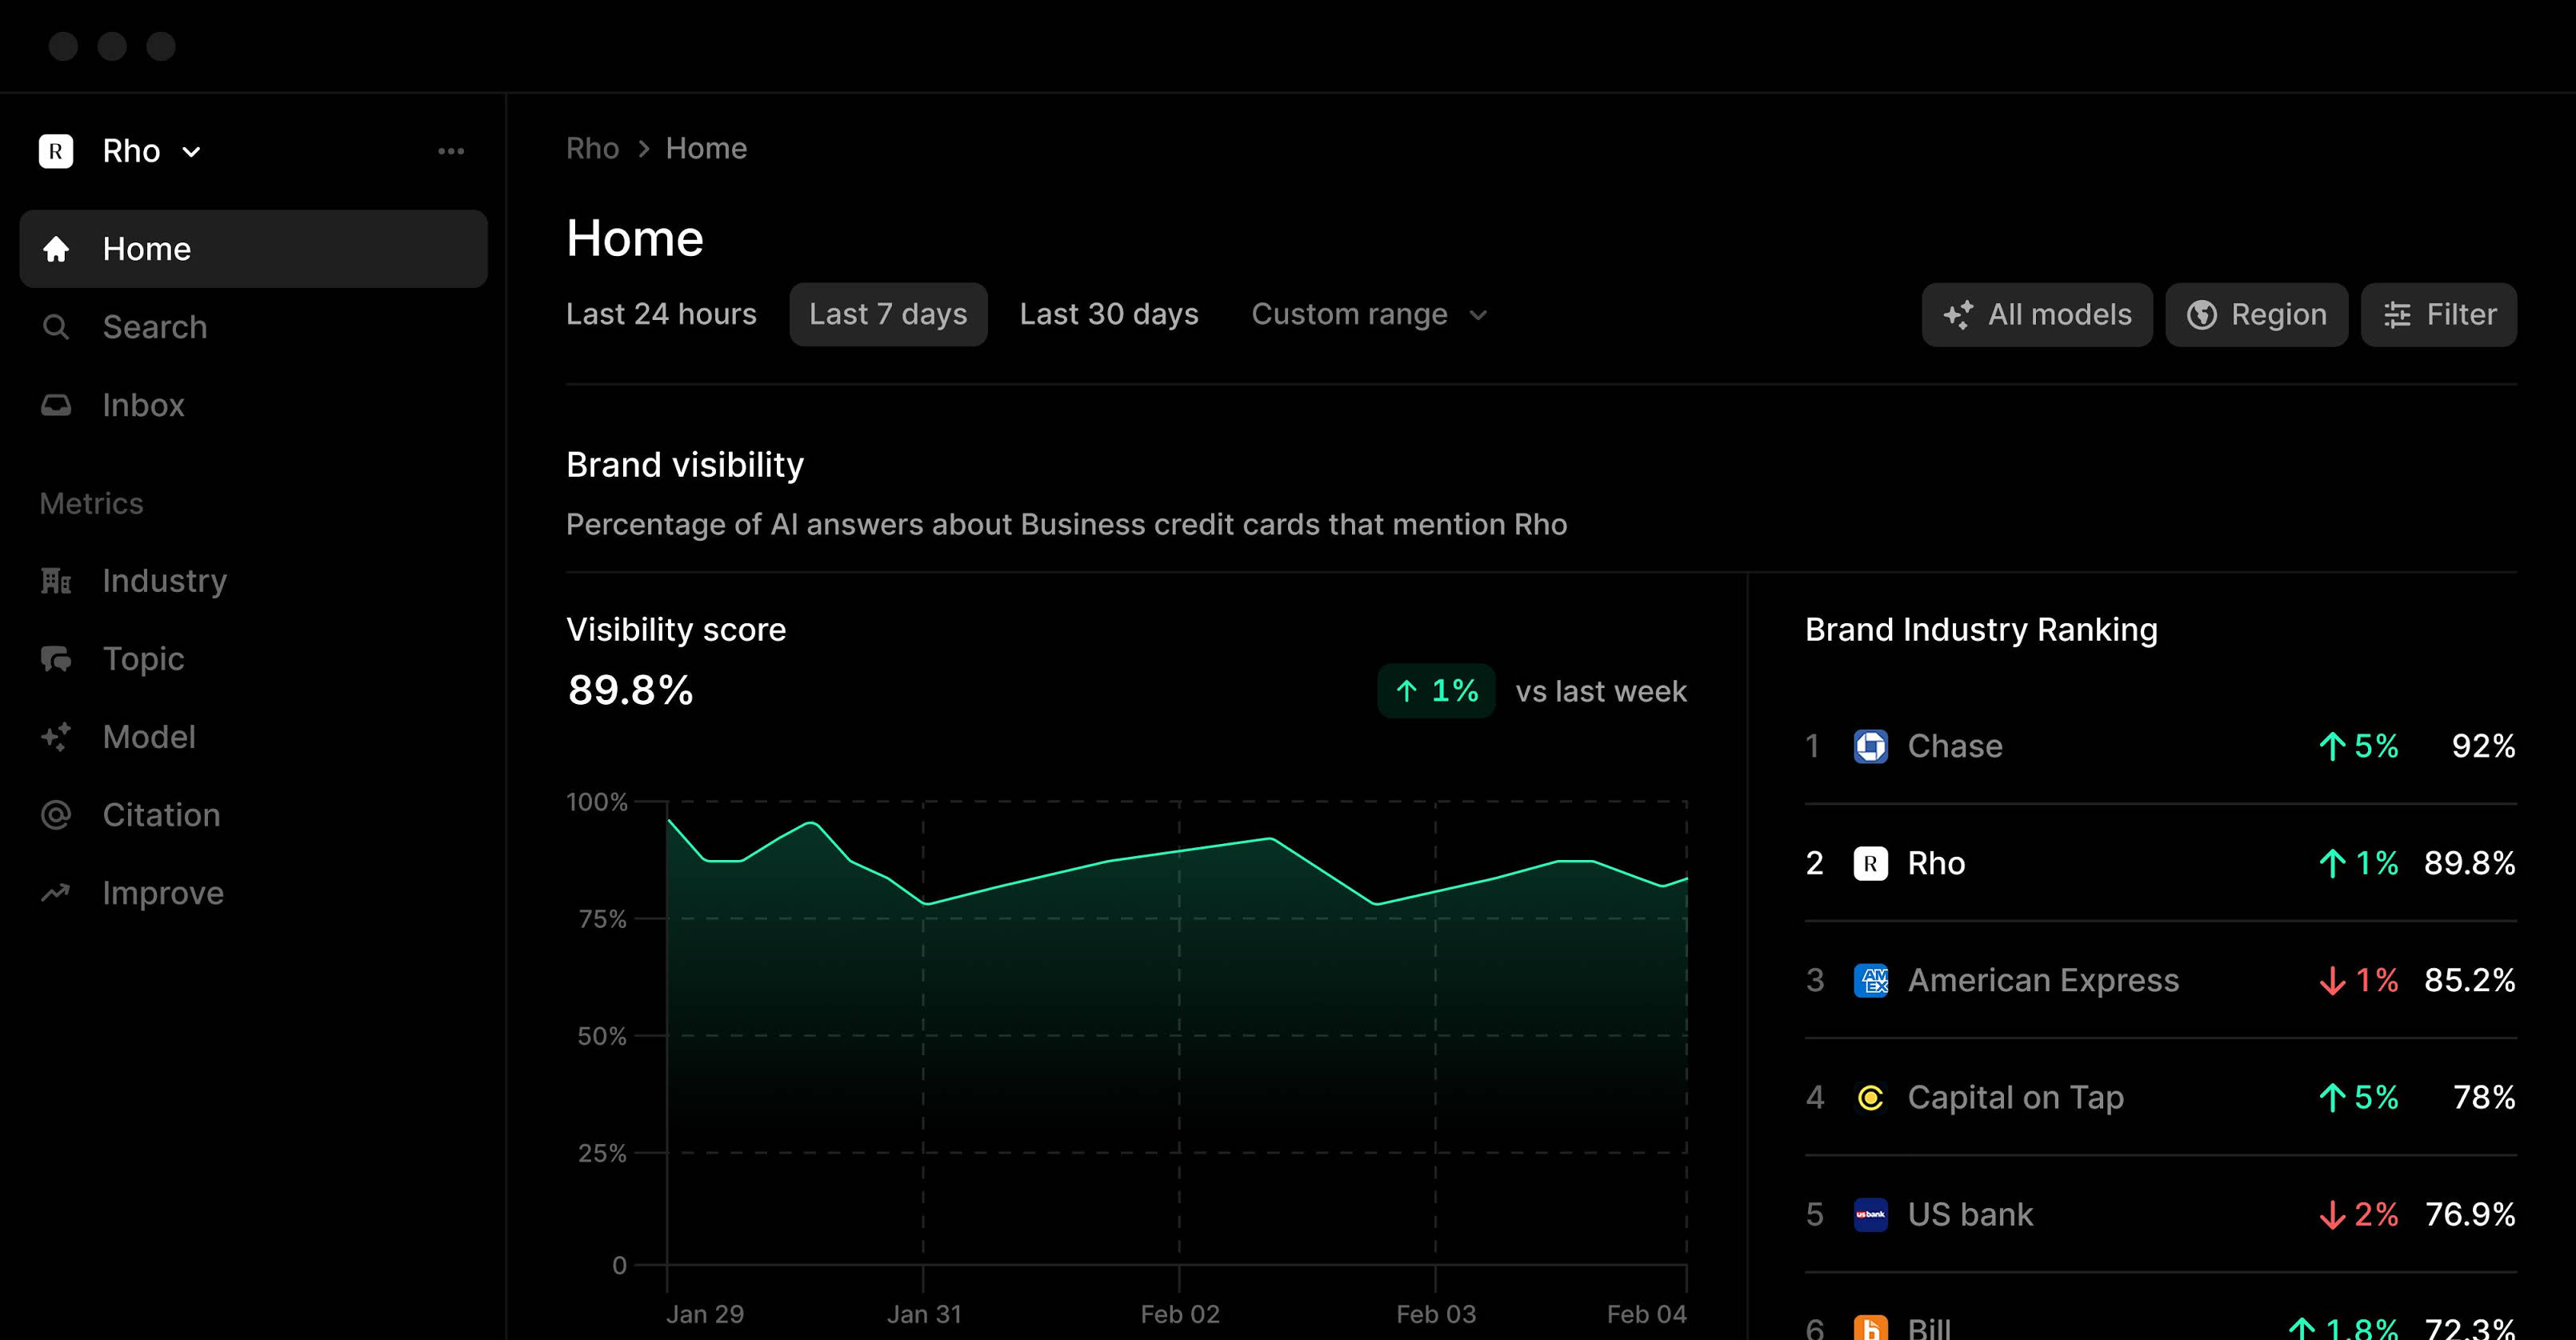Click the Rho breadcrumb link
Screen dimensions: 2576x1340
(592, 149)
